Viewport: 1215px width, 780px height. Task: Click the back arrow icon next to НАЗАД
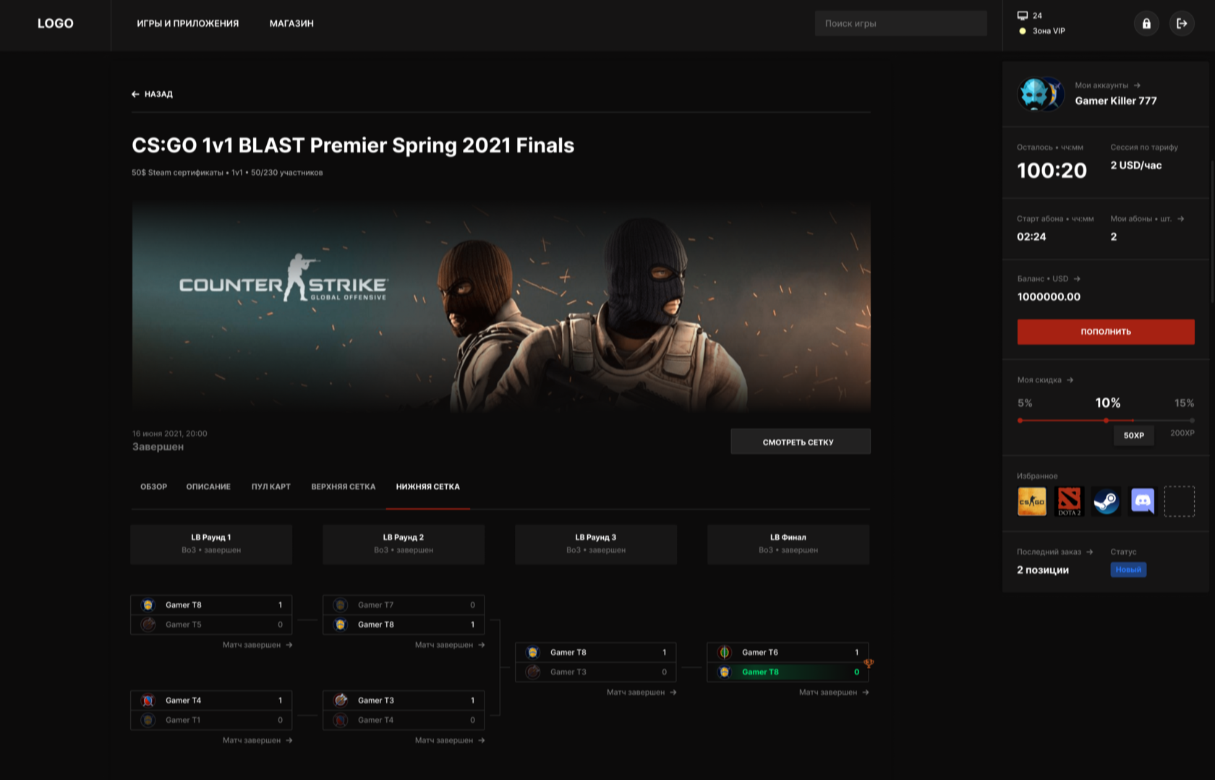135,94
